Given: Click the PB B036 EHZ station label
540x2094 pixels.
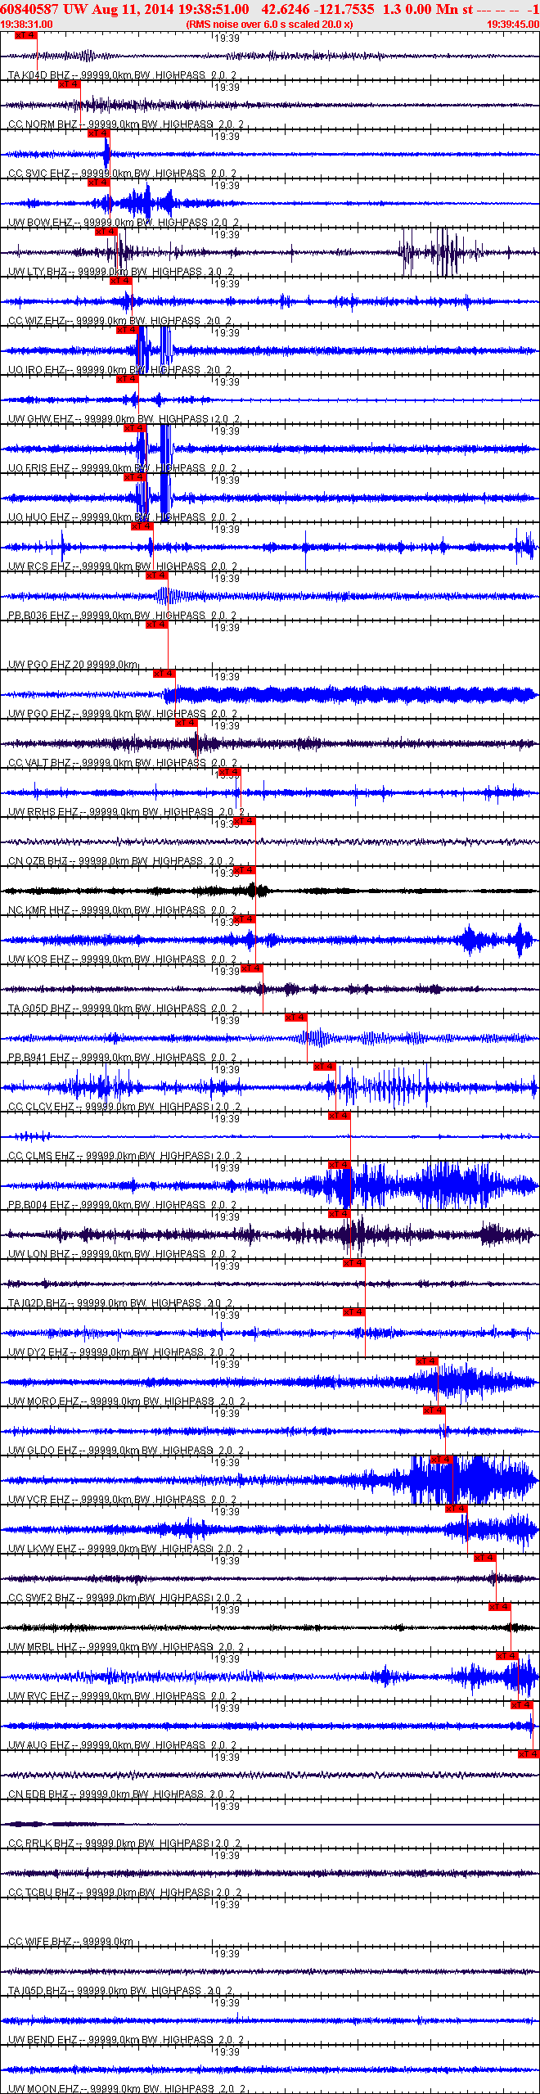Looking at the screenshot, I should 123,616.
